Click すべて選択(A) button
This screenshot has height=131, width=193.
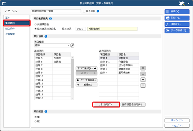pos(86,68)
